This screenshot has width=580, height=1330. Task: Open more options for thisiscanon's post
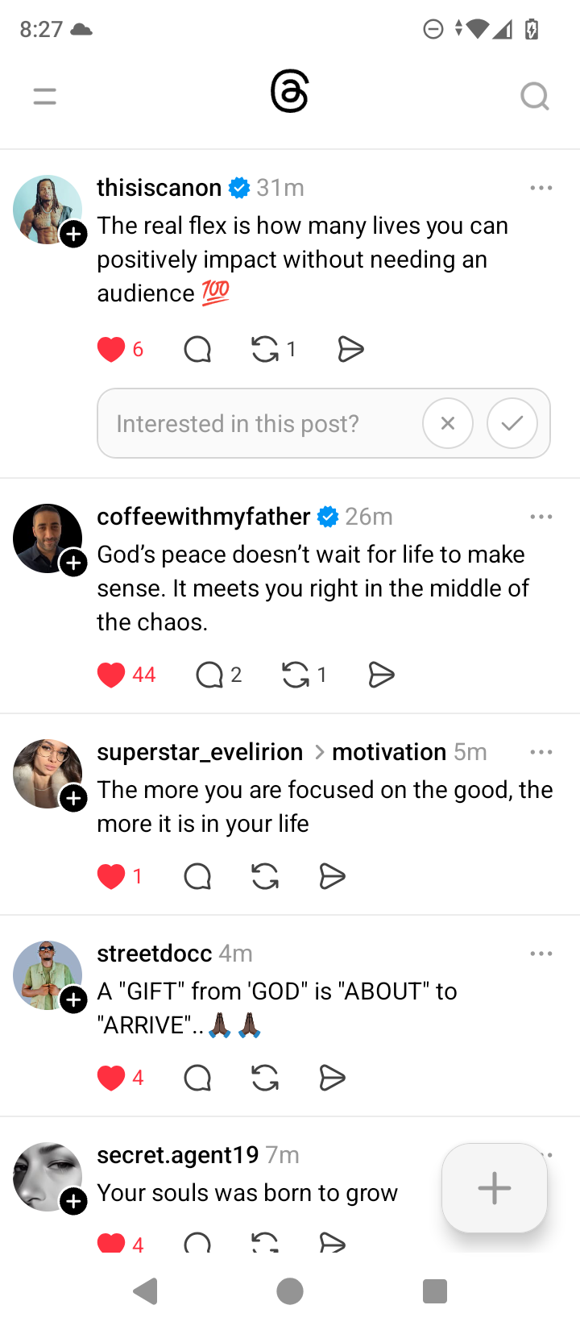tap(541, 188)
